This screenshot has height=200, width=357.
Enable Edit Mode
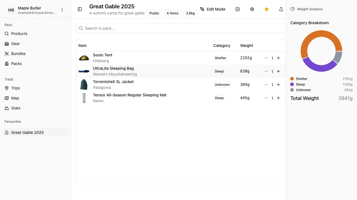pyautogui.click(x=213, y=9)
